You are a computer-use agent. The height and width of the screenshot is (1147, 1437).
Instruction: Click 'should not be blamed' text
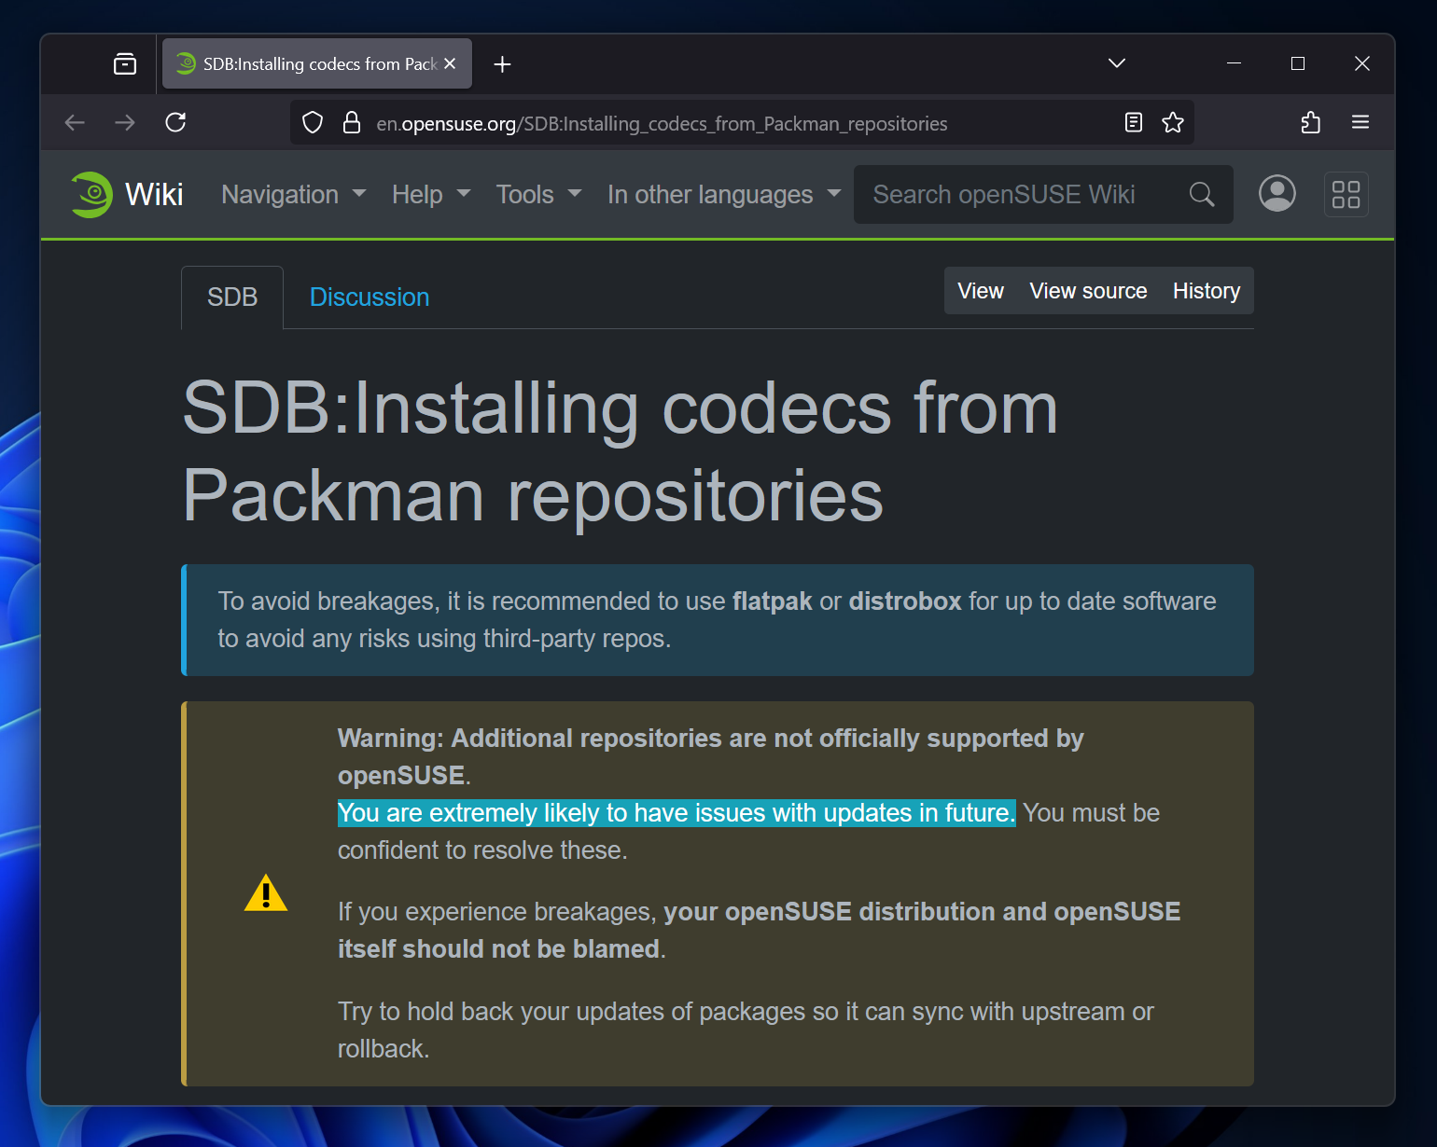[x=531, y=949]
